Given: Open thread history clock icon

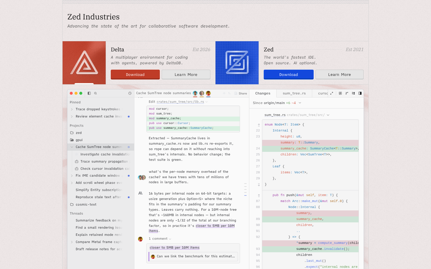Looking at the screenshot, I should click(x=130, y=93).
